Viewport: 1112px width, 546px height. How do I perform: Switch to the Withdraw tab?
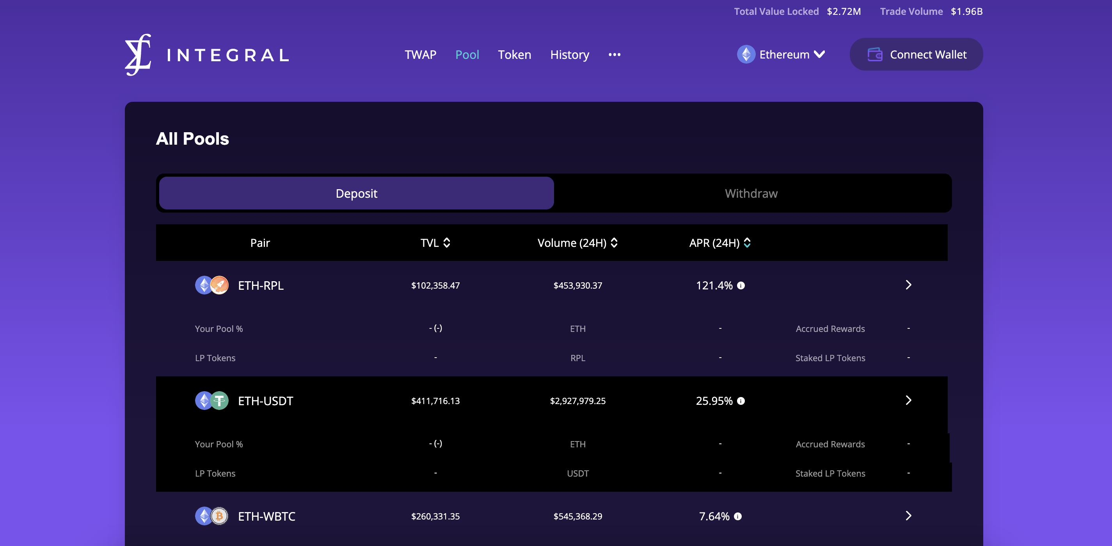point(751,193)
